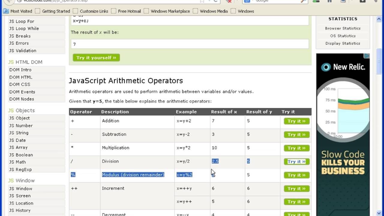Open the JS Validation sidebar link
This screenshot has width=384, height=216.
tap(37, 51)
